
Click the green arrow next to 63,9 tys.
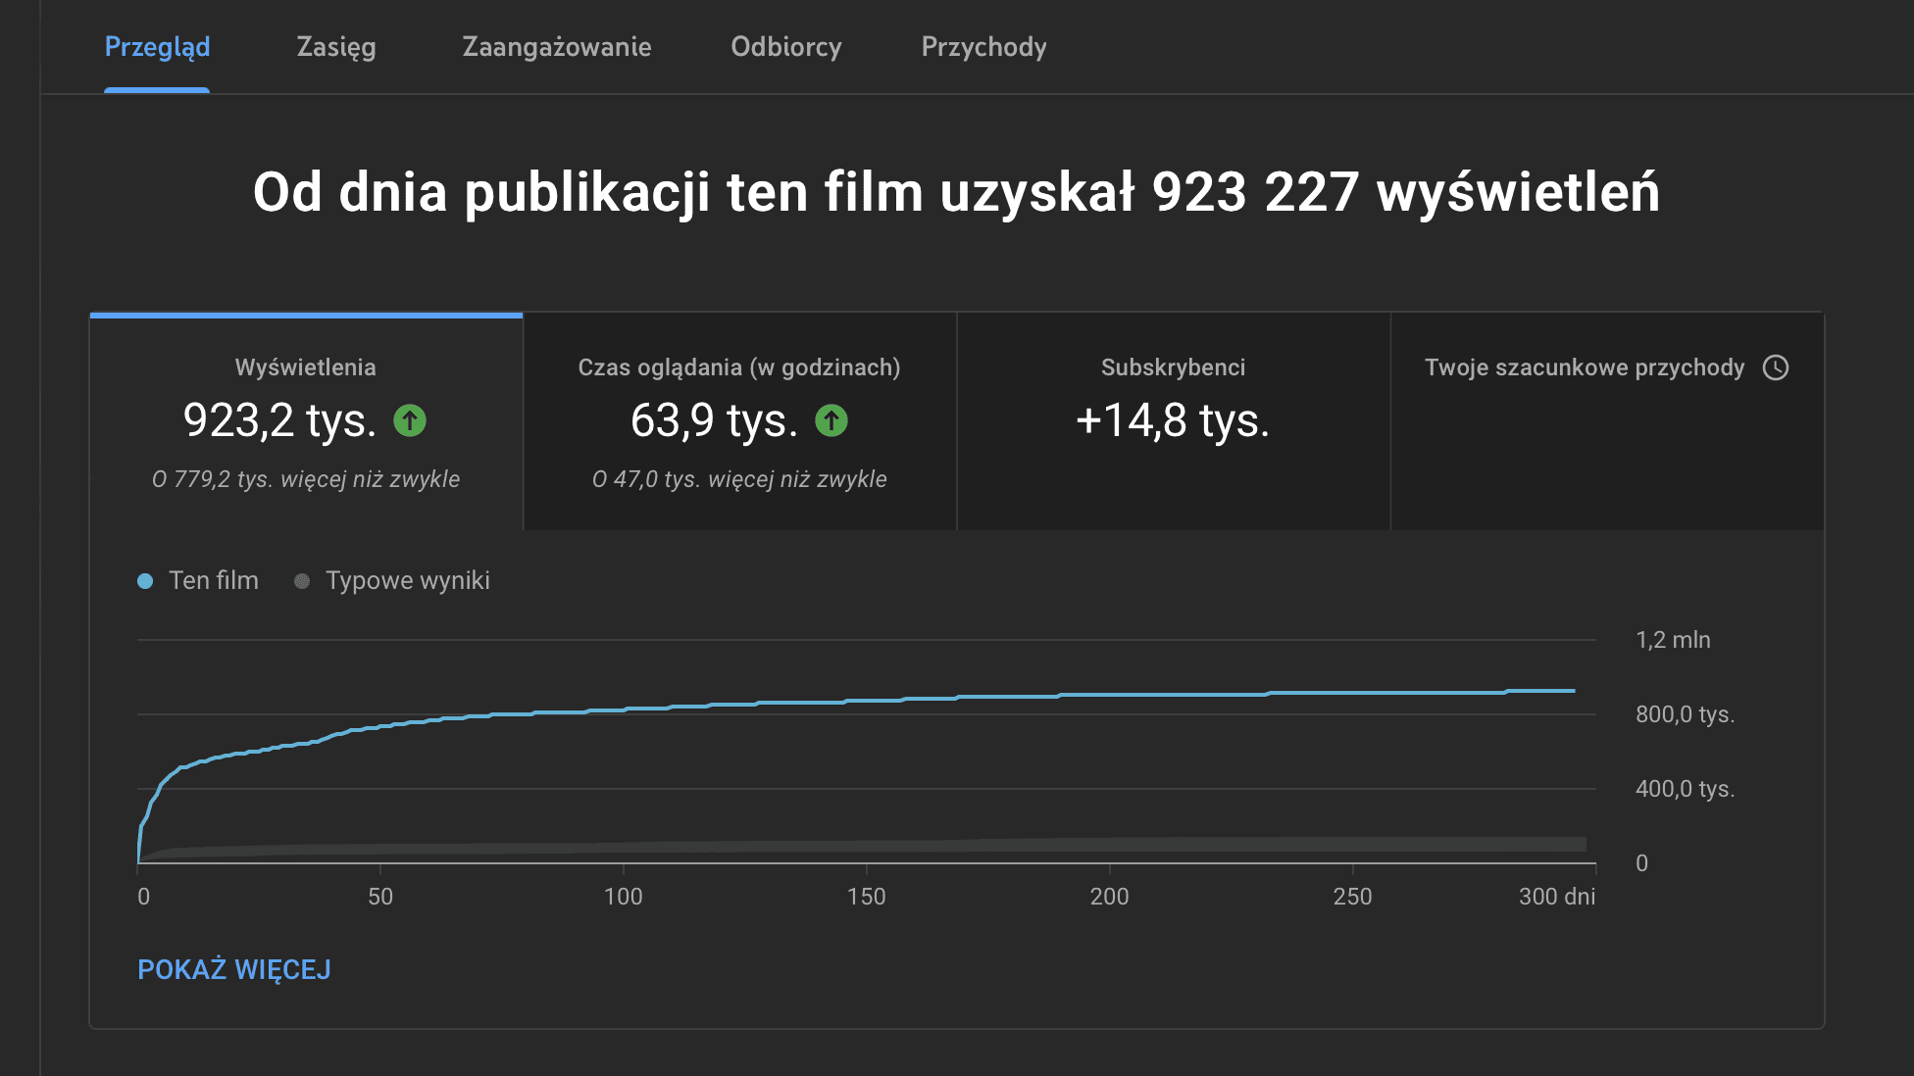pos(831,421)
